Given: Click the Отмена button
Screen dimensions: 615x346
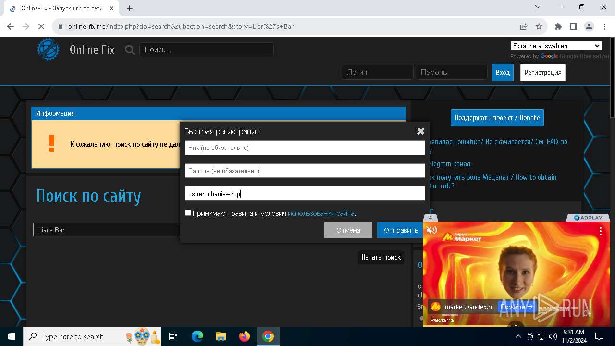Looking at the screenshot, I should pyautogui.click(x=348, y=230).
